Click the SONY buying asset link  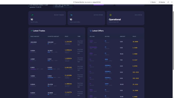(107, 84)
